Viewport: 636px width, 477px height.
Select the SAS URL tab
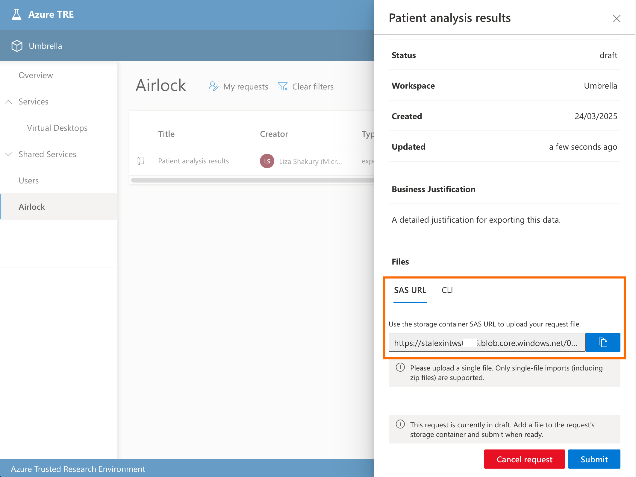click(410, 290)
